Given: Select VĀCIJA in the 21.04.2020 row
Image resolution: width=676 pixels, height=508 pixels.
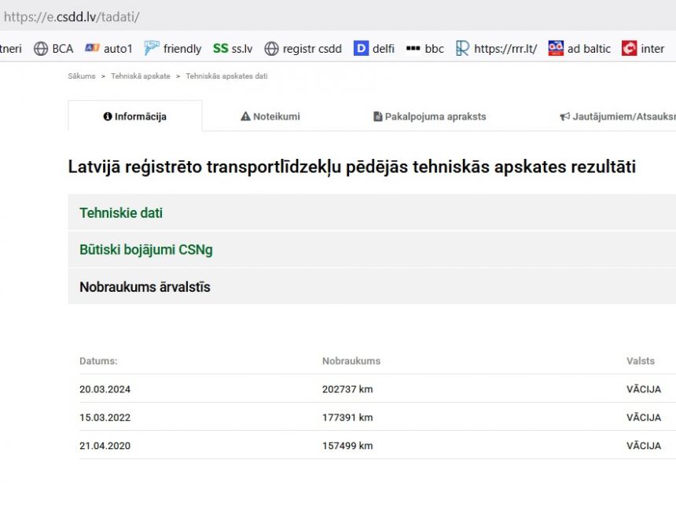Looking at the screenshot, I should (644, 445).
